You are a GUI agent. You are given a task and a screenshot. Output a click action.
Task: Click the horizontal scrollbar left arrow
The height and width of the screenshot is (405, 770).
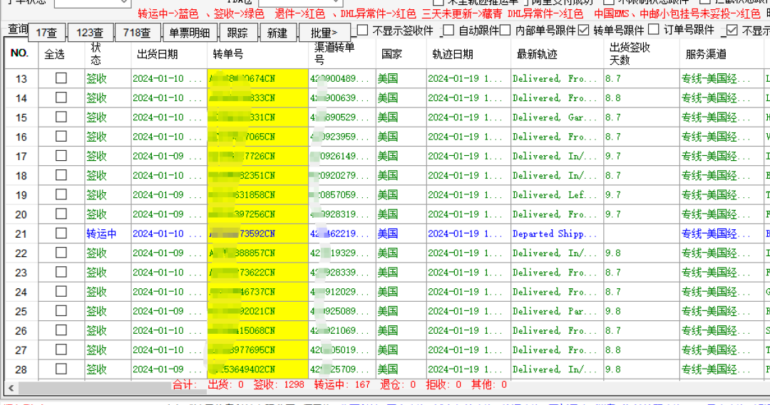pyautogui.click(x=11, y=387)
